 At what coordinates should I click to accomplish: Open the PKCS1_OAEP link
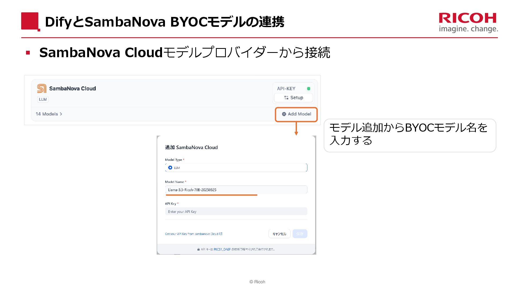222,249
